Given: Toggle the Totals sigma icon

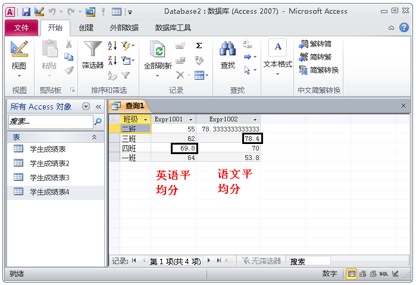Looking at the screenshot, I should tap(199, 45).
